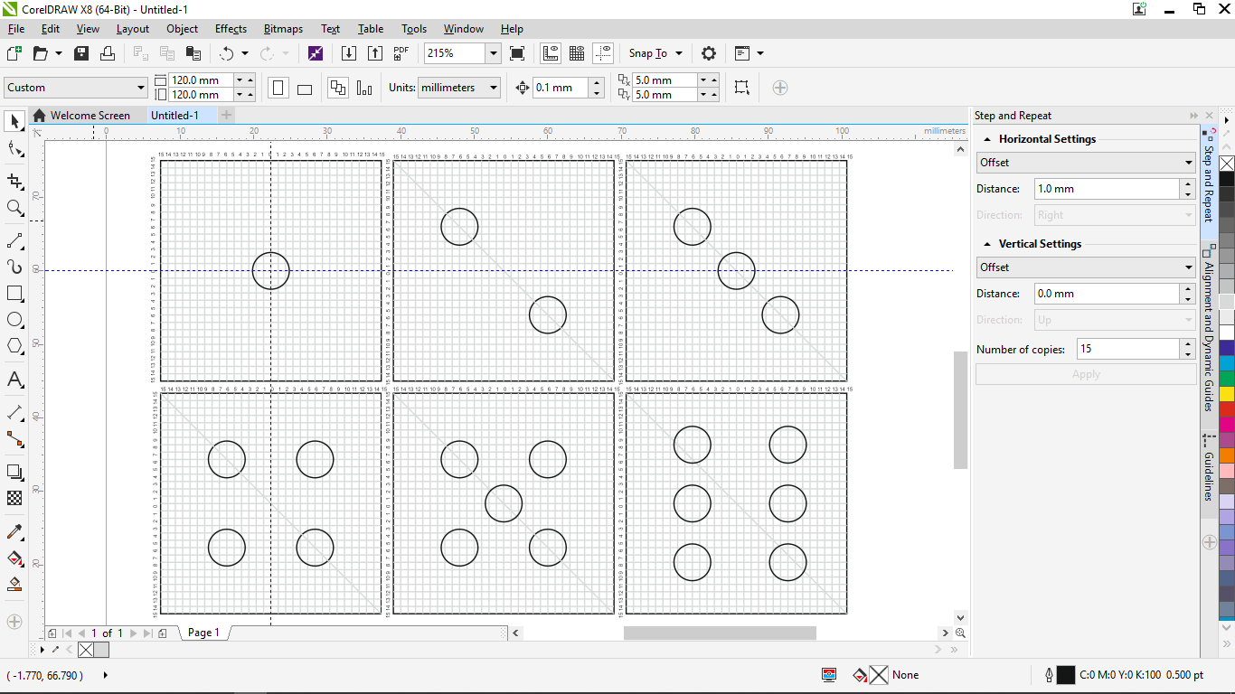Viewport: 1235px width, 694px height.
Task: Set page orientation to Portrait
Action: [278, 88]
